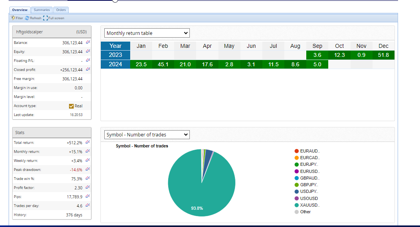The width and height of the screenshot is (420, 227).
Task: Open the Trades per day chart icon
Action: 88,205
